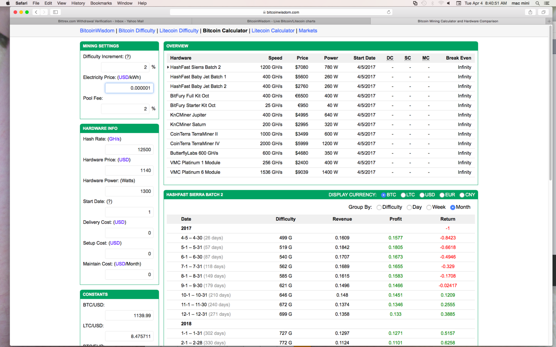Click the MC column header
The image size is (556, 347).
(426, 58)
